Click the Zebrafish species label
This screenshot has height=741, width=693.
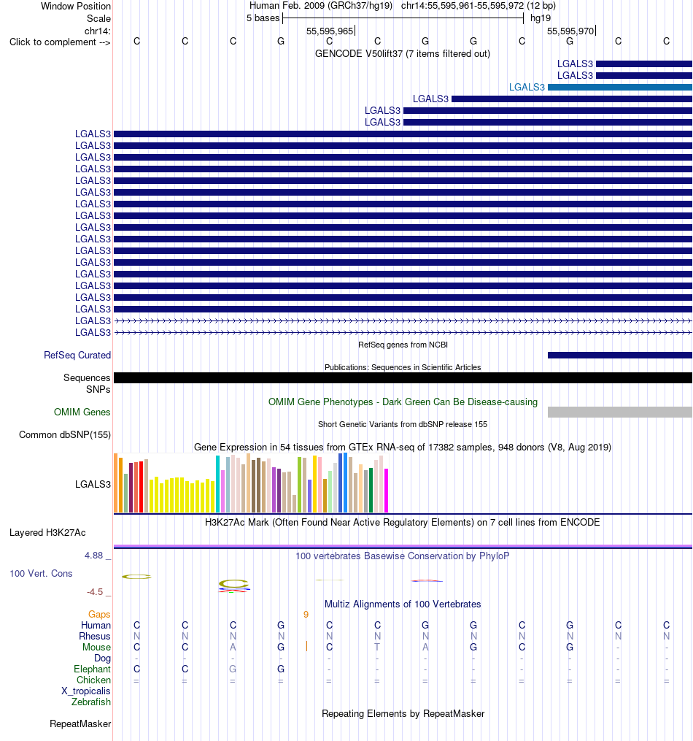coord(91,702)
